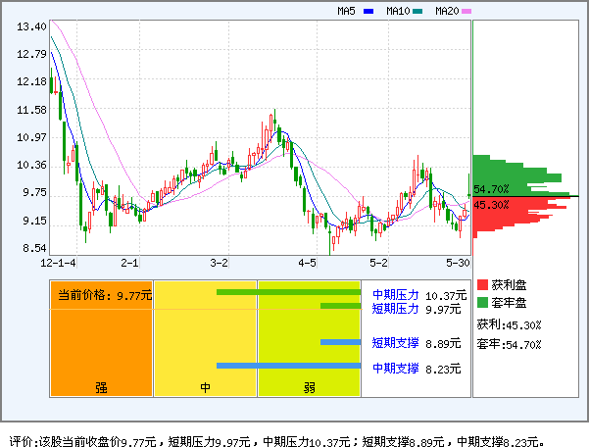The width and height of the screenshot is (589, 447).
Task: Click the 12-1-4 date on the x-axis
Action: 58,263
